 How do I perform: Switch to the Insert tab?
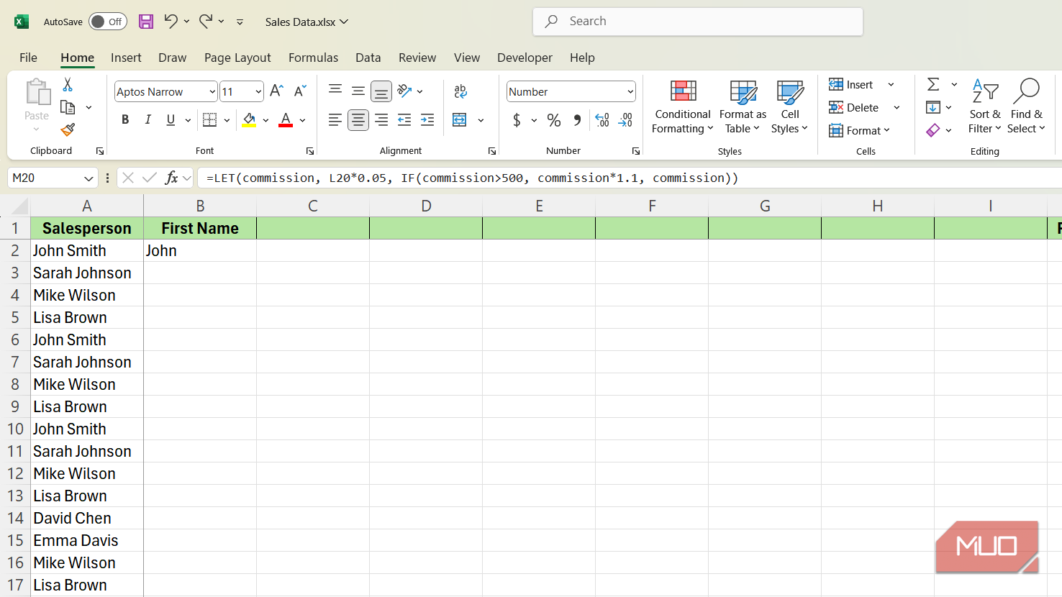[126, 58]
